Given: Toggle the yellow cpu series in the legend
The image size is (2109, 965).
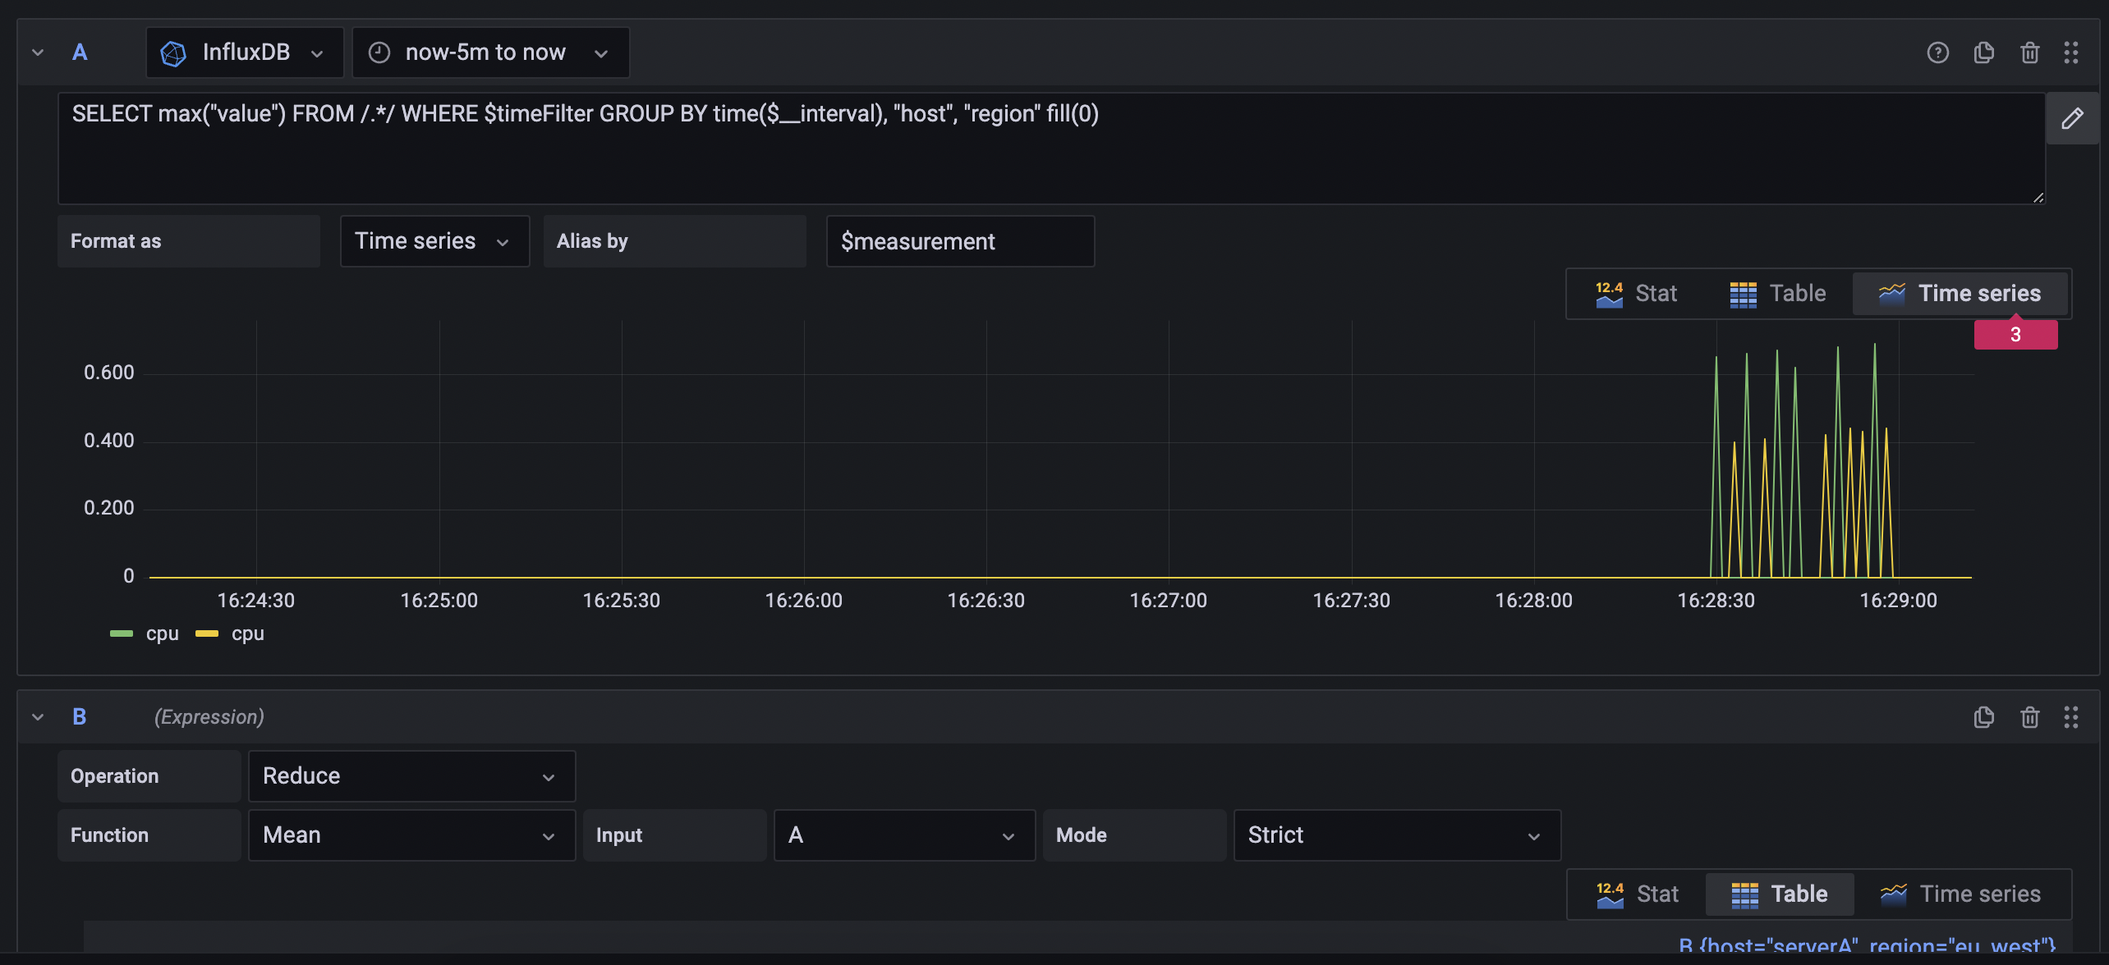Looking at the screenshot, I should pyautogui.click(x=247, y=633).
